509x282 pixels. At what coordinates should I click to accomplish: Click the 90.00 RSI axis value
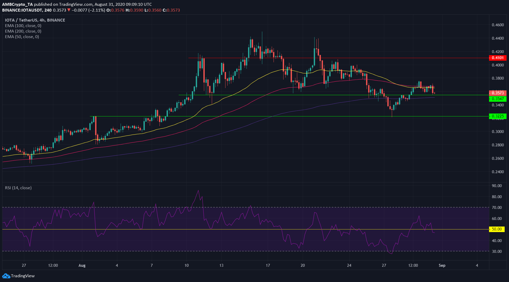tap(497, 186)
